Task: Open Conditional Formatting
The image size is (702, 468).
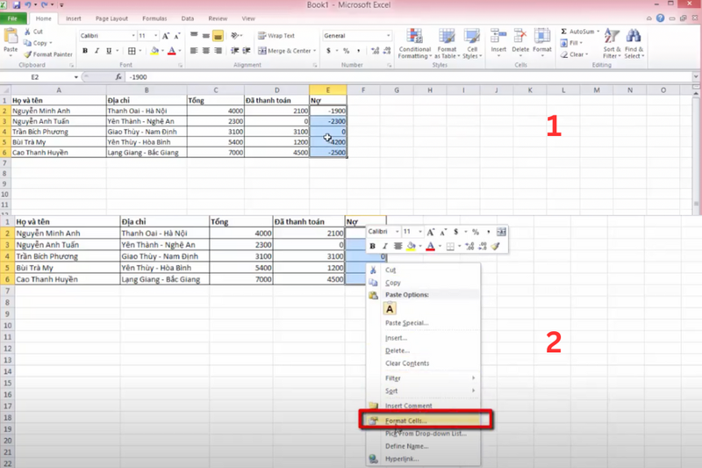Action: point(414,43)
